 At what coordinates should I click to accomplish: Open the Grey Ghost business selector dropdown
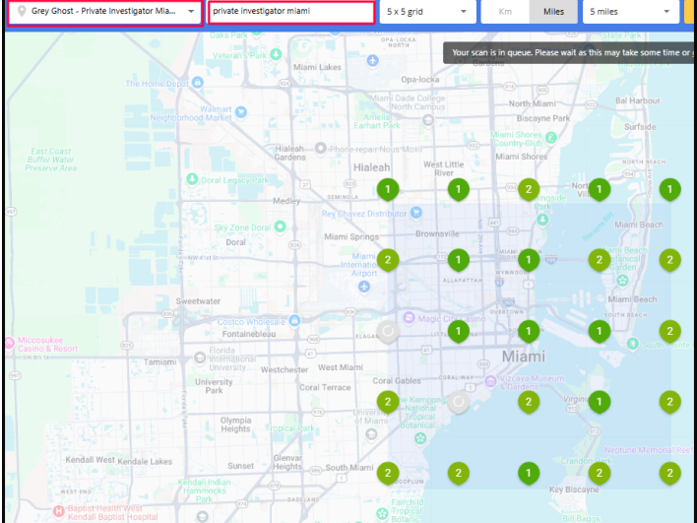[105, 12]
